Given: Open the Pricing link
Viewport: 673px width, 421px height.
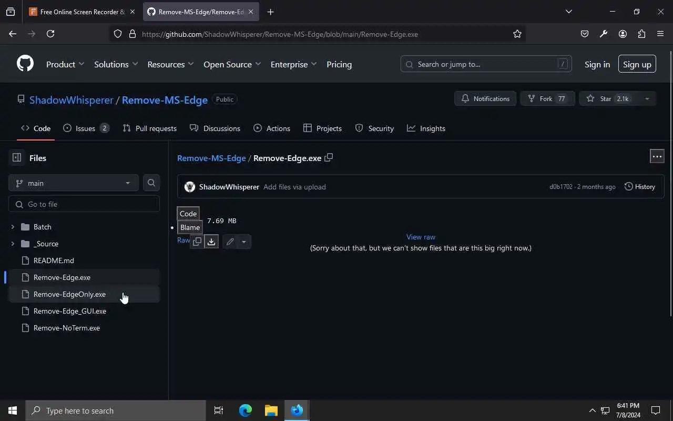Looking at the screenshot, I should [x=339, y=64].
